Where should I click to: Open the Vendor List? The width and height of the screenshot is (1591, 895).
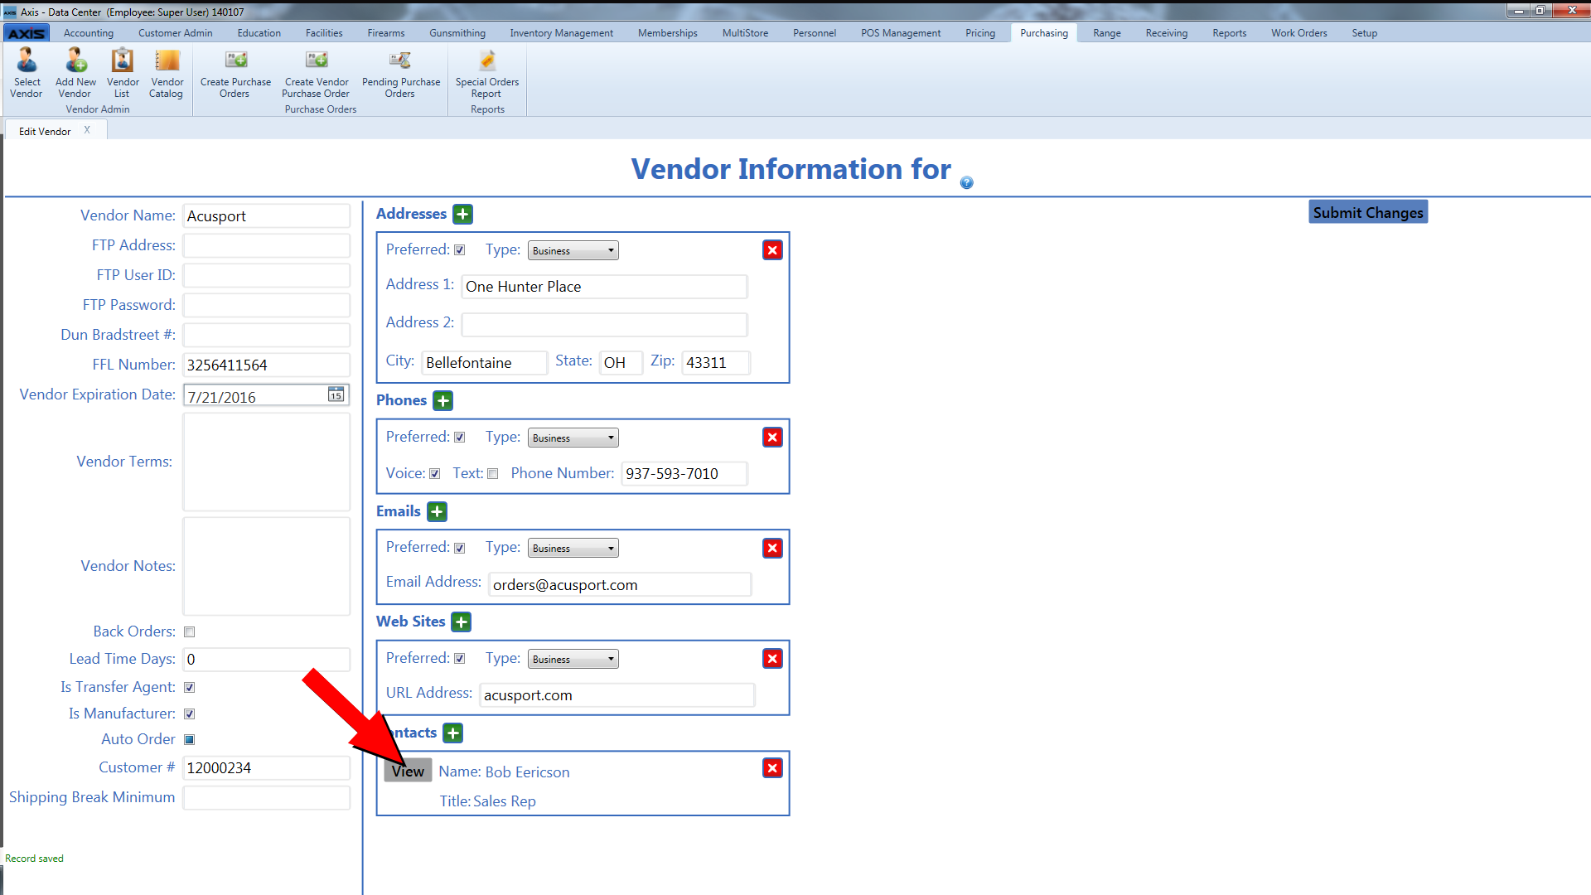click(x=123, y=73)
